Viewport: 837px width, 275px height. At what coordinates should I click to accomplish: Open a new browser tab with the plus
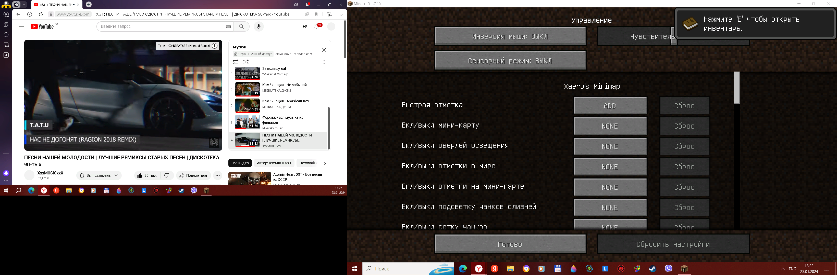(89, 5)
